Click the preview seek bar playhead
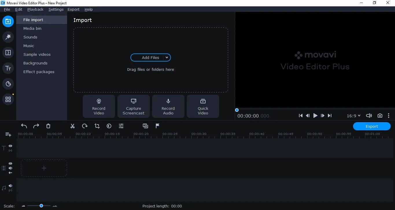 click(x=237, y=110)
